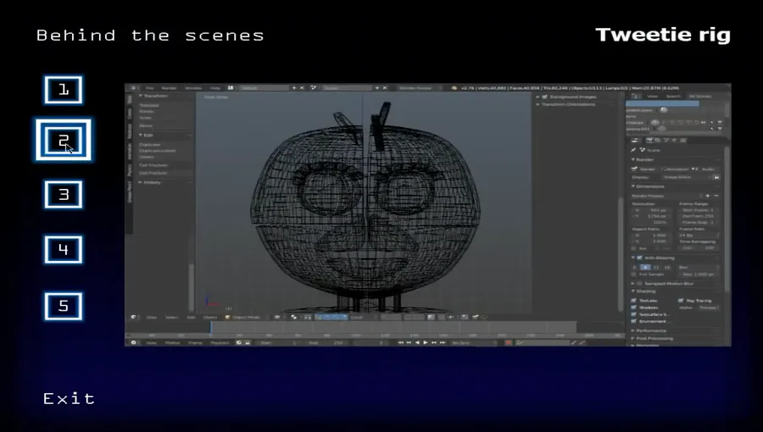Select behind-the-scenes clip number 3
This screenshot has height=432, width=763.
coord(64,194)
